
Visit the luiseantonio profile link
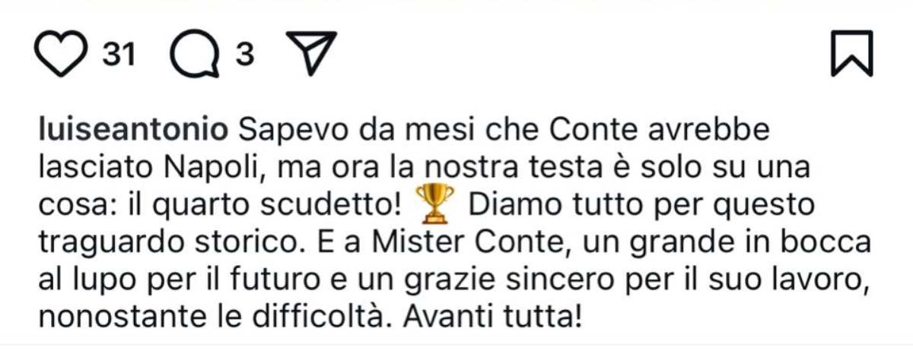click(x=133, y=131)
